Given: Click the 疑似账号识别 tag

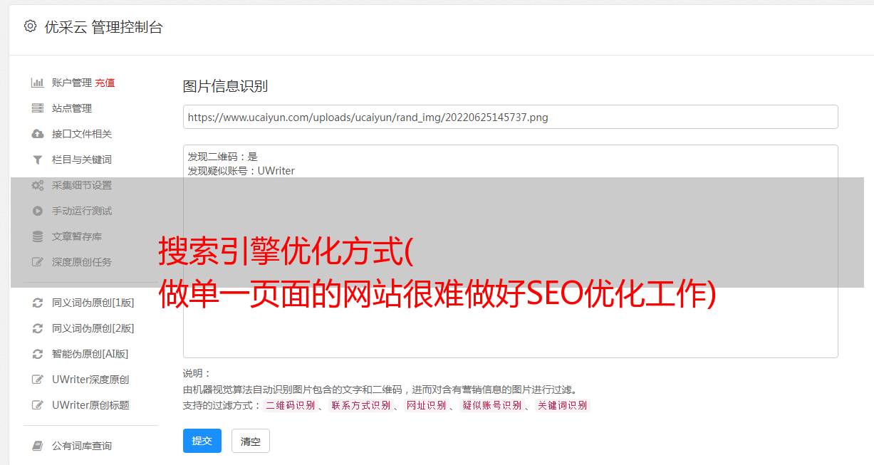Looking at the screenshot, I should pyautogui.click(x=491, y=405).
